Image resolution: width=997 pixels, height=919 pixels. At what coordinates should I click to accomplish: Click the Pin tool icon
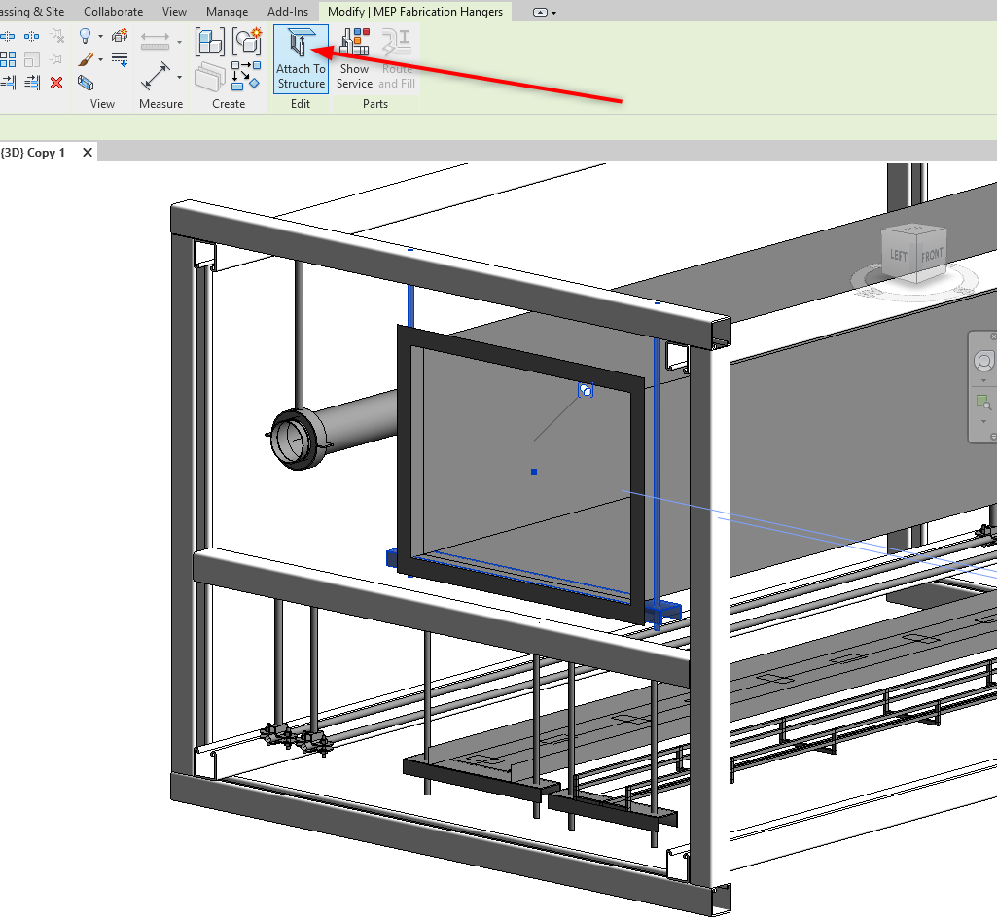pos(56,59)
